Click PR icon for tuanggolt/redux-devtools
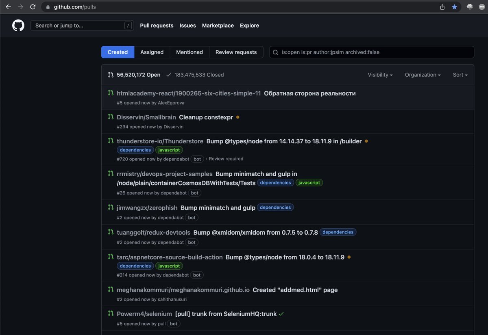This screenshot has width=488, height=335. point(111,232)
